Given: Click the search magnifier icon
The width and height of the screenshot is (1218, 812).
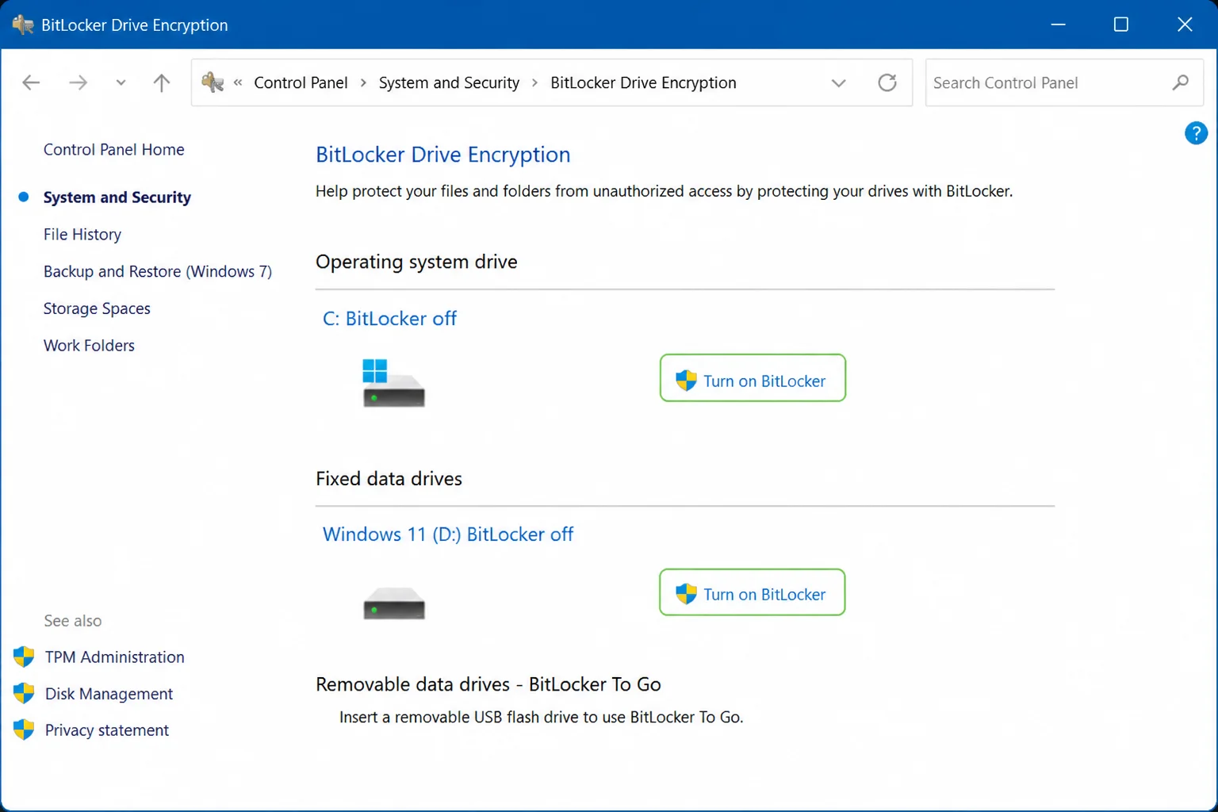Looking at the screenshot, I should click(1181, 82).
